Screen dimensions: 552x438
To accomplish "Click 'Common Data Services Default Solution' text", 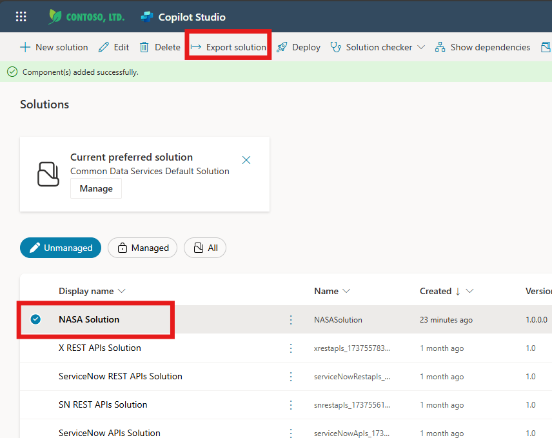I will pyautogui.click(x=150, y=171).
